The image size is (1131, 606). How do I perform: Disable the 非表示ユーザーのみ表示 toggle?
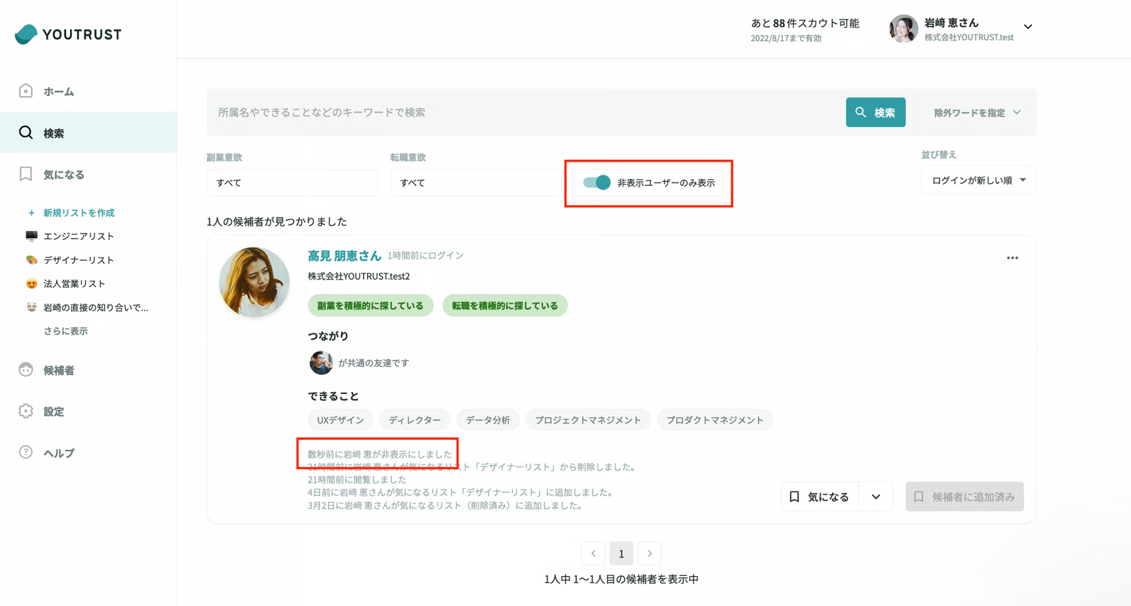(x=596, y=183)
